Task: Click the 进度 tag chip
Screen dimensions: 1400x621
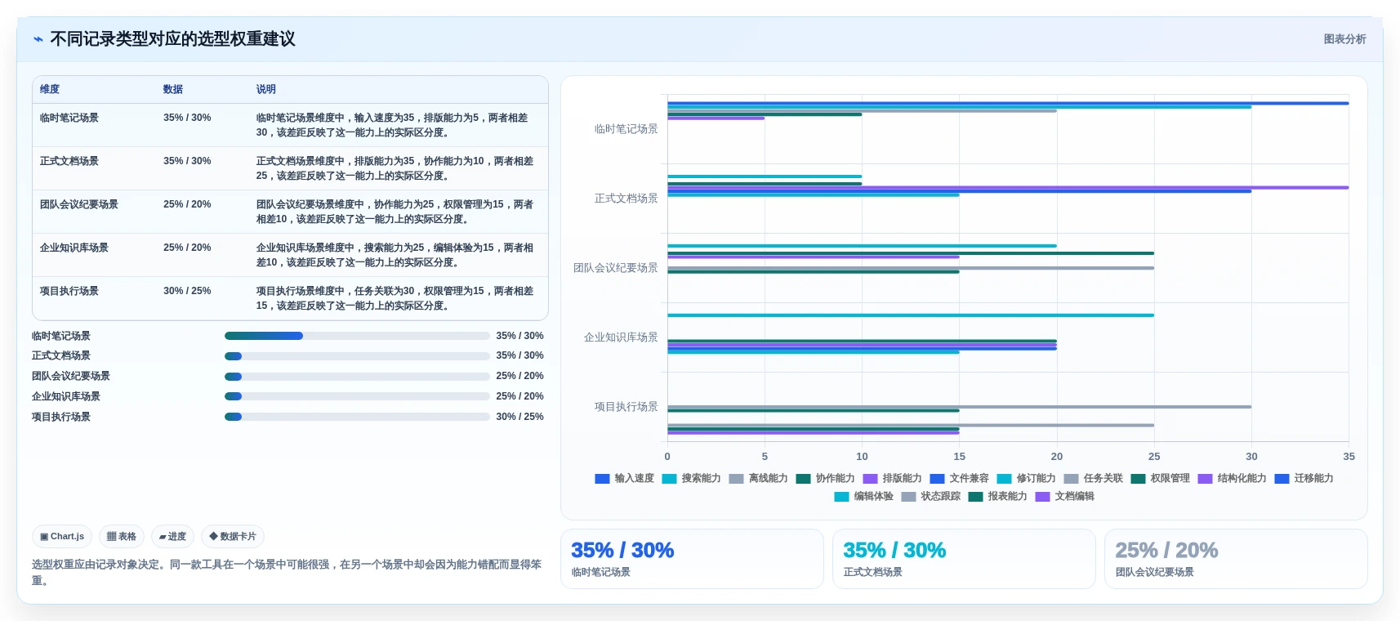Action: pyautogui.click(x=172, y=537)
